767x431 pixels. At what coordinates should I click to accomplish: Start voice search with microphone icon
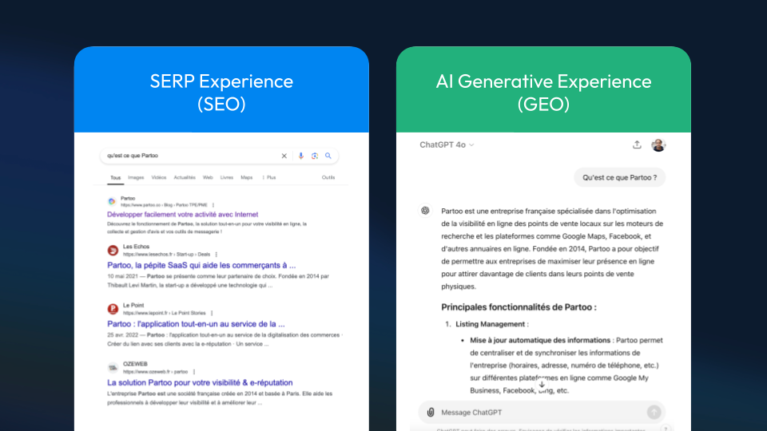pos(301,156)
